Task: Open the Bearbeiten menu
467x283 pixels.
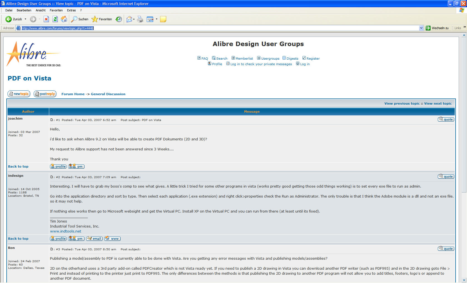Action: tap(24, 10)
